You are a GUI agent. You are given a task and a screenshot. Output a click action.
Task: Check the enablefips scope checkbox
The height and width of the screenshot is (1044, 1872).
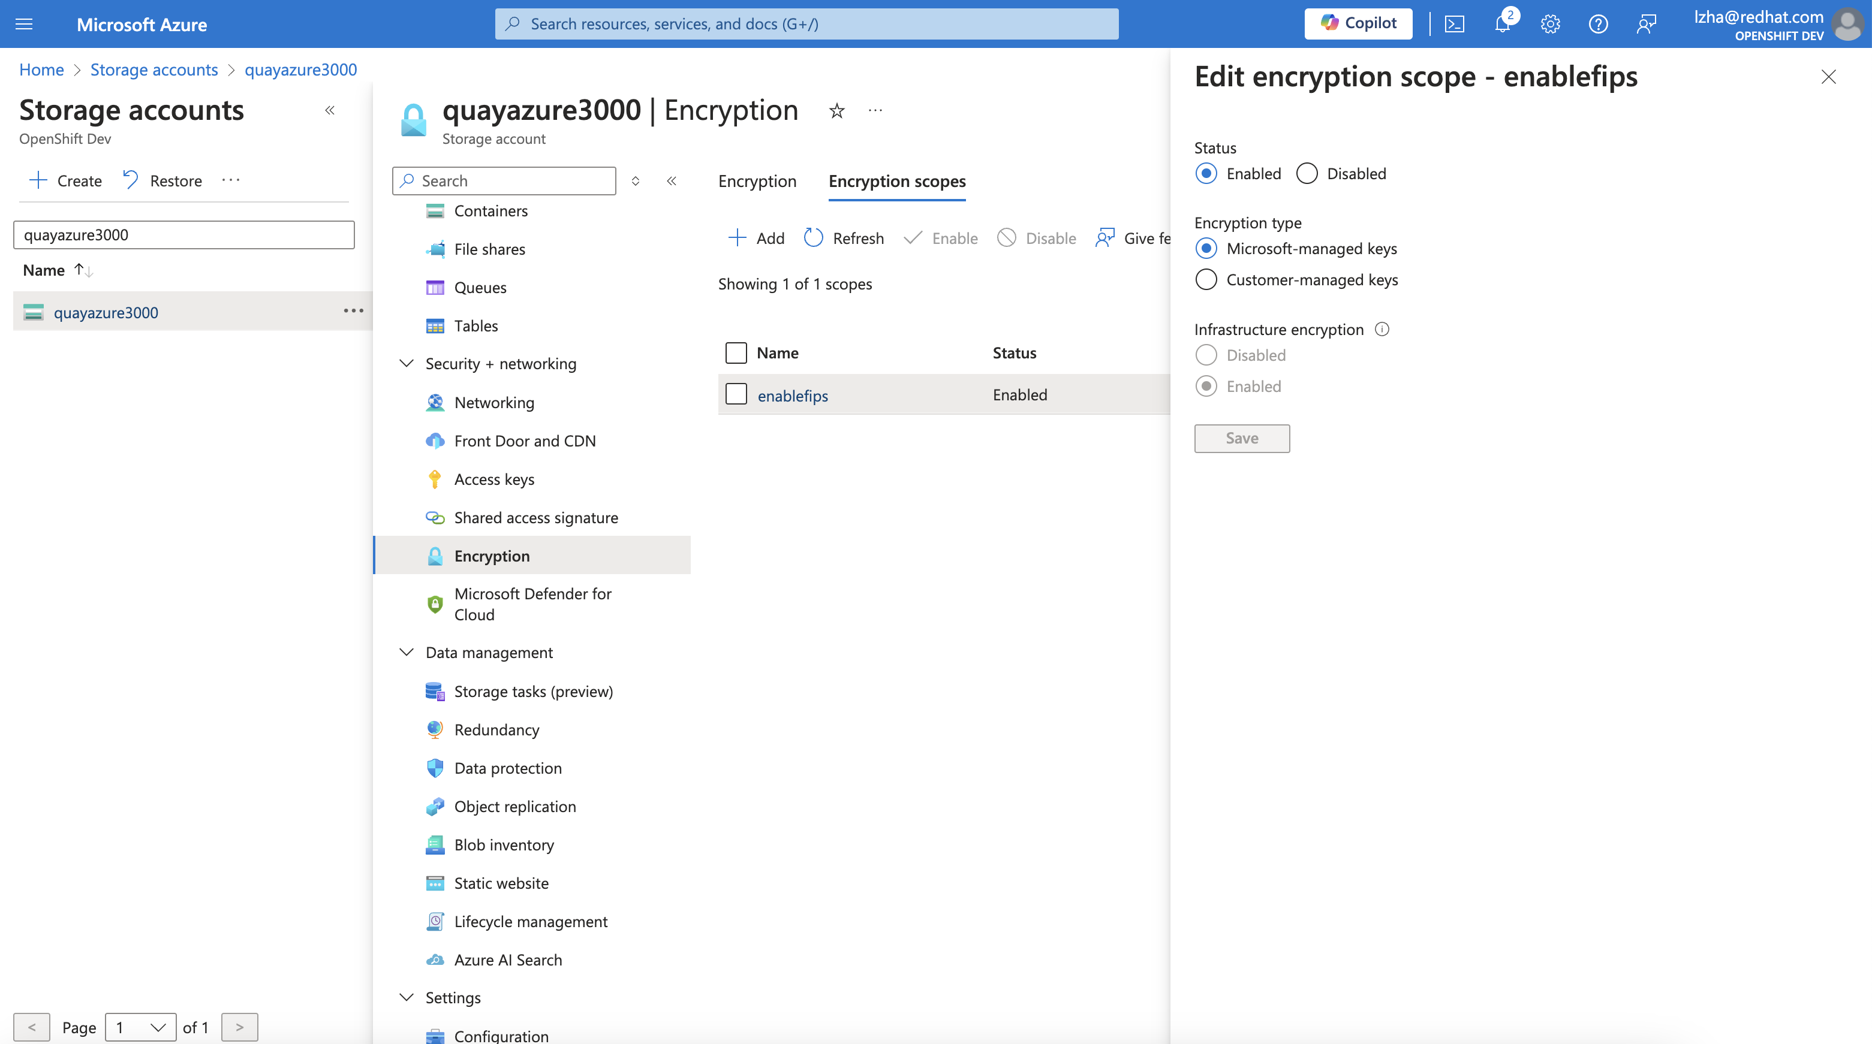[x=736, y=394]
